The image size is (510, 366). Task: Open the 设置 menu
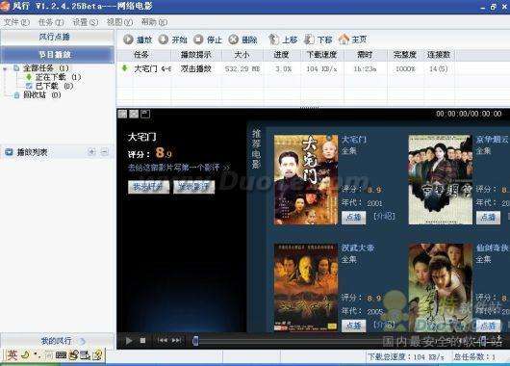click(86, 22)
